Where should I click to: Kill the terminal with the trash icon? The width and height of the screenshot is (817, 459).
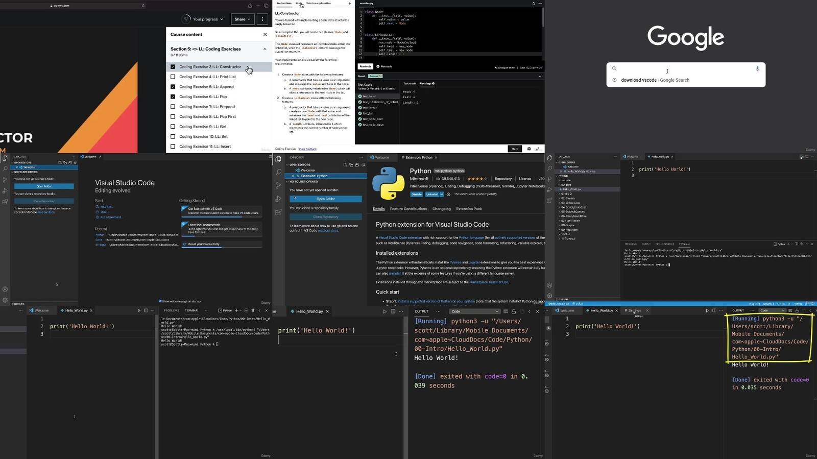click(253, 310)
